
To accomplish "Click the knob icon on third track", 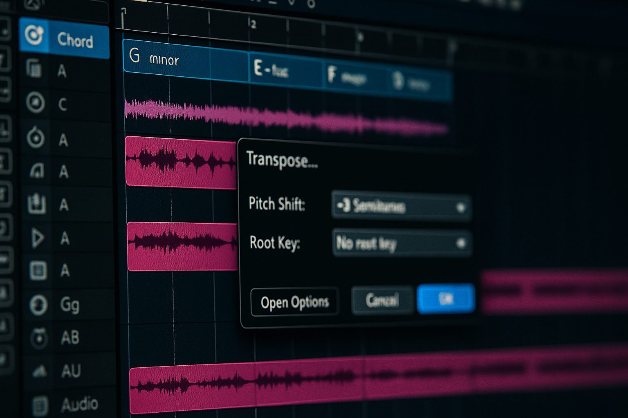I will [x=36, y=138].
